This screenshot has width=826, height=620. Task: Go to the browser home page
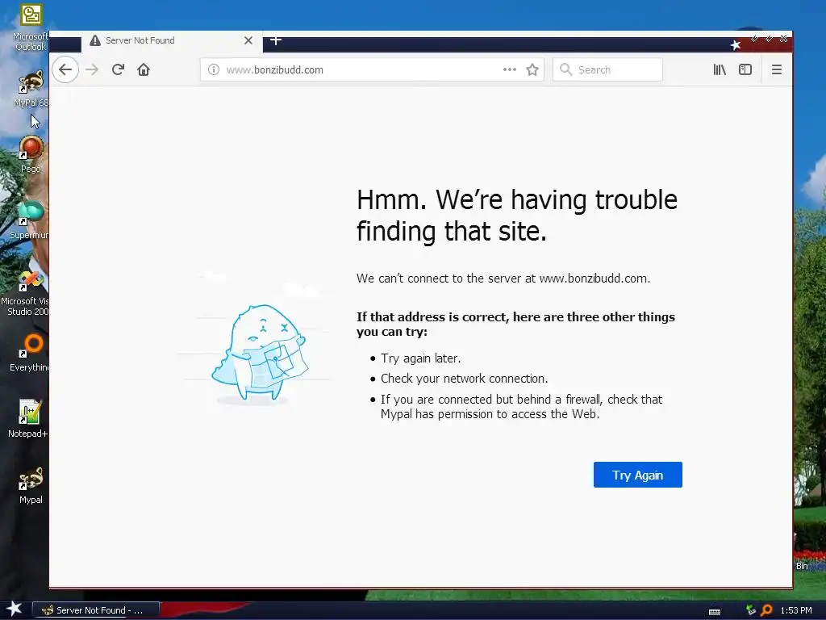(x=144, y=69)
